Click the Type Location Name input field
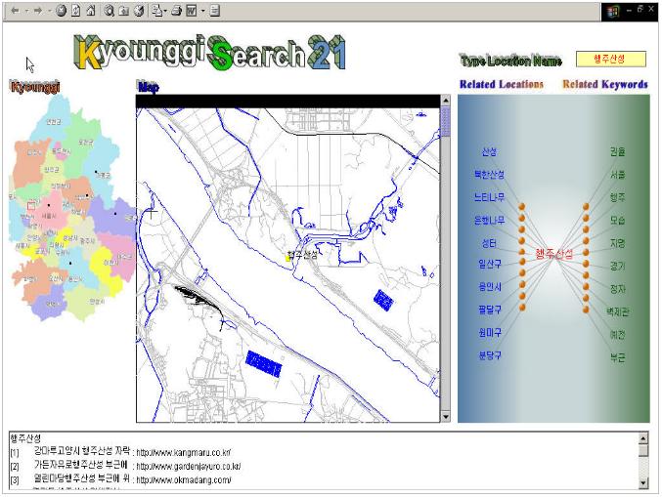The image size is (662, 497). 610,59
